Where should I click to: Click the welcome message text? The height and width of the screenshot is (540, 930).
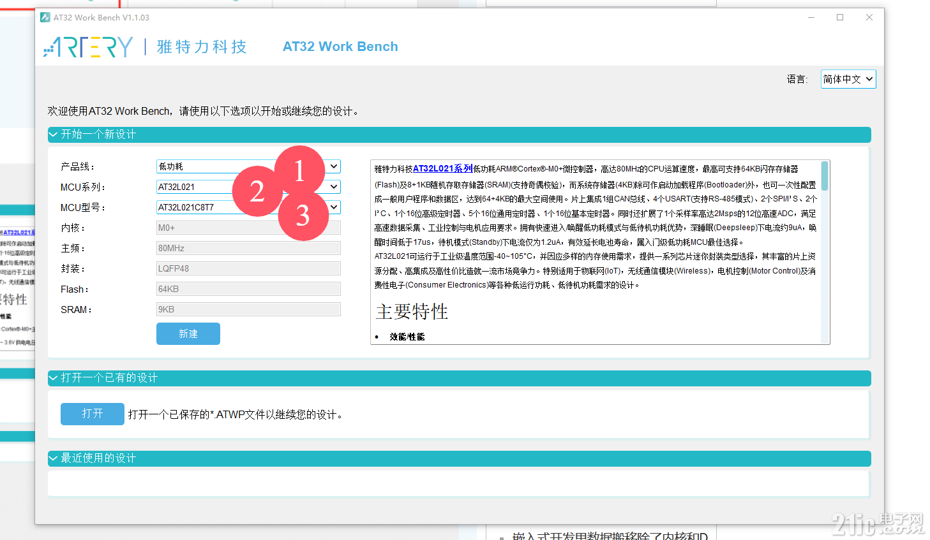tap(203, 111)
